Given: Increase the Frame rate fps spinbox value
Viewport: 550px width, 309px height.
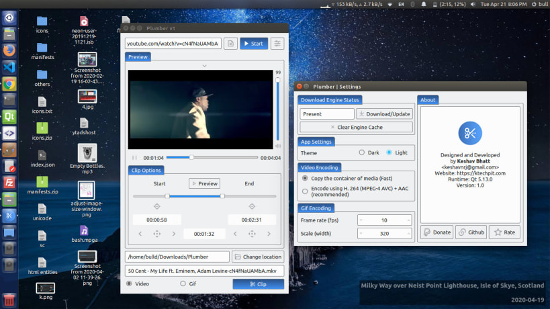Looking at the screenshot, I should [408, 220].
